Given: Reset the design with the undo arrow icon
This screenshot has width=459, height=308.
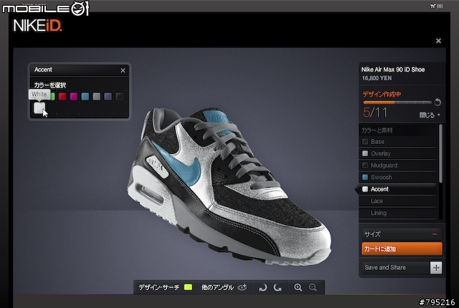Looking at the screenshot, I should tap(437, 102).
